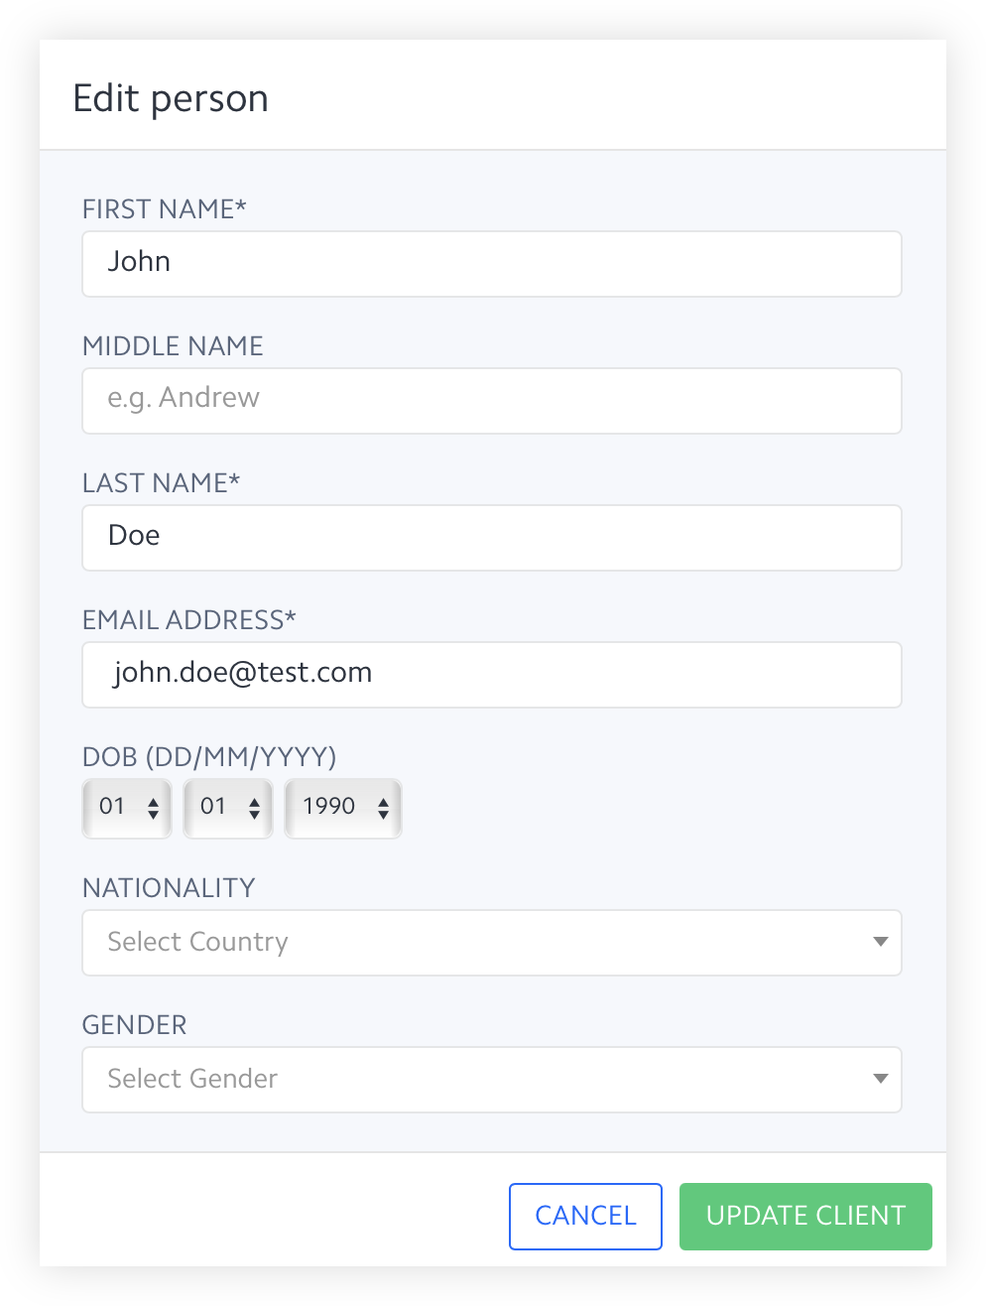The height and width of the screenshot is (1306, 986).
Task: Click the up-down arrows on day selector
Action: pos(153,808)
